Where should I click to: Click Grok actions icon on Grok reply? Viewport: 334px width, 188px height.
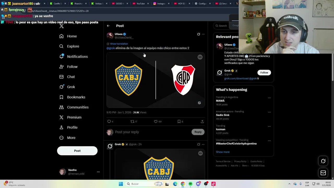point(199,144)
